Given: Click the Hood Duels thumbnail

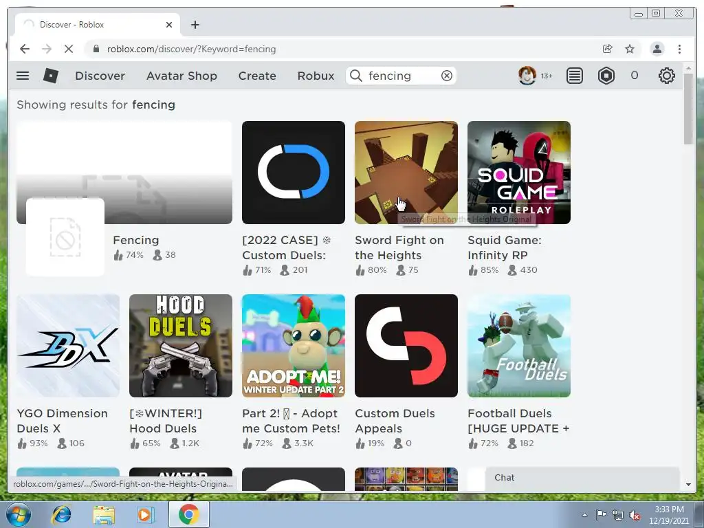Looking at the screenshot, I should pos(181,346).
